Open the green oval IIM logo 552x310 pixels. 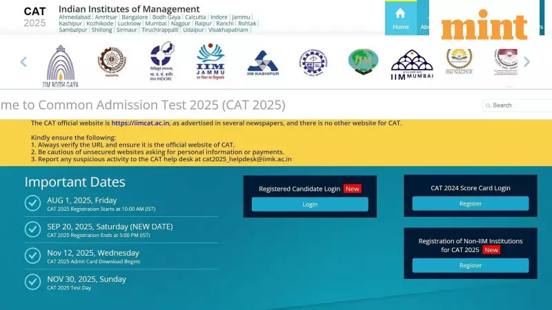click(x=364, y=62)
